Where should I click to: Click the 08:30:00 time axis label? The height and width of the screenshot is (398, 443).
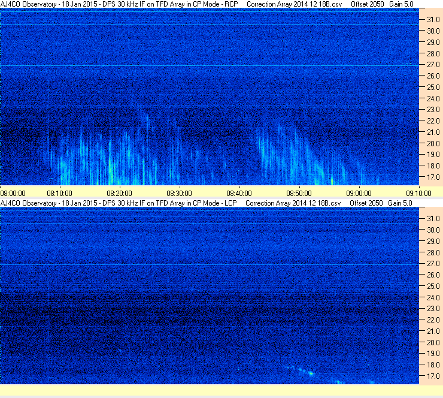tap(179, 194)
